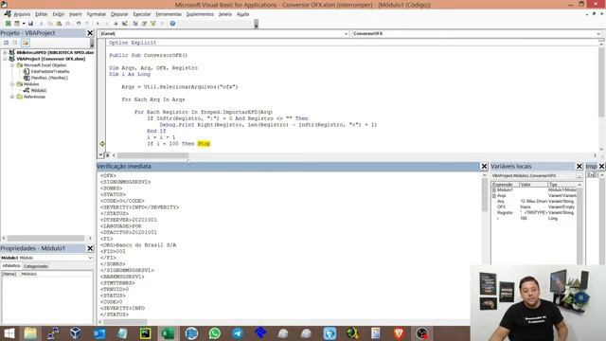Open Excel from taskbar
Screen dimensions: 606x341
(x=168, y=333)
